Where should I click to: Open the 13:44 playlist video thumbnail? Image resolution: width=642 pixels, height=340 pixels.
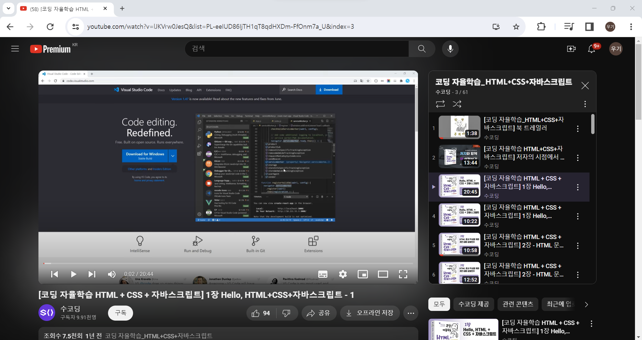pyautogui.click(x=459, y=156)
